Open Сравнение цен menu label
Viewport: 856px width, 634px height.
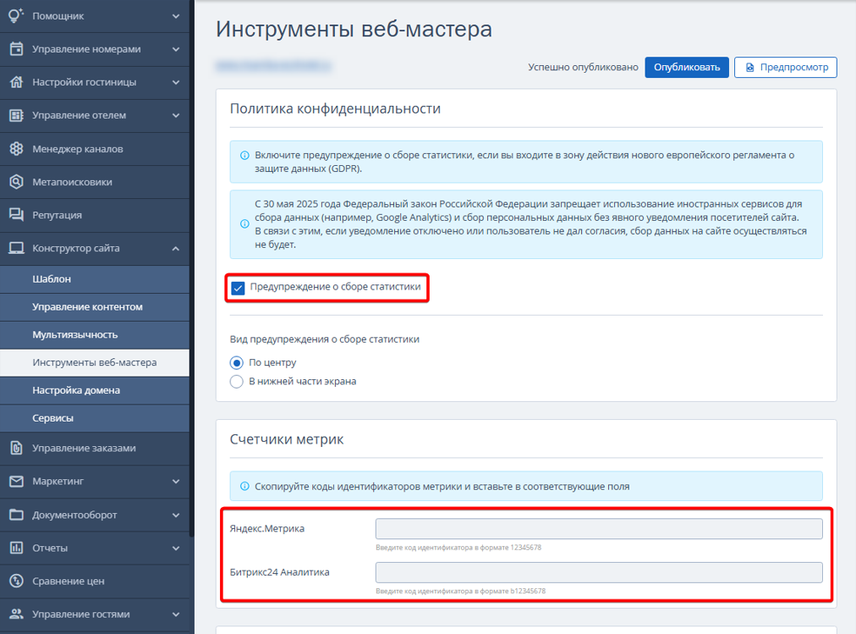tap(69, 582)
